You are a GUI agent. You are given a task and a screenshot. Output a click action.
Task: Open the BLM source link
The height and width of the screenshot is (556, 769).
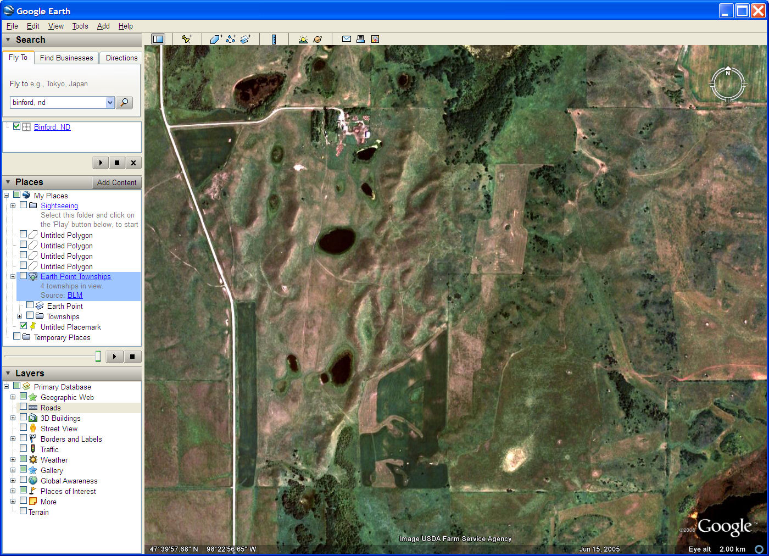click(x=75, y=295)
